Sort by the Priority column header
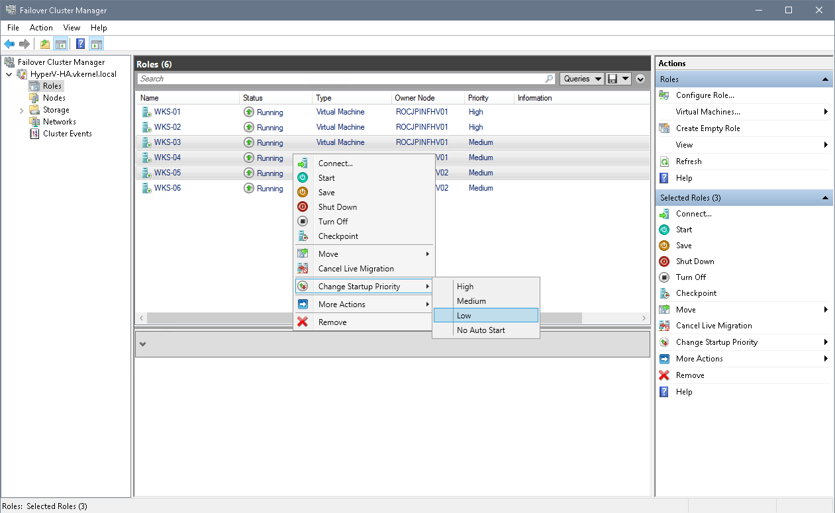The width and height of the screenshot is (835, 513). pyautogui.click(x=489, y=98)
